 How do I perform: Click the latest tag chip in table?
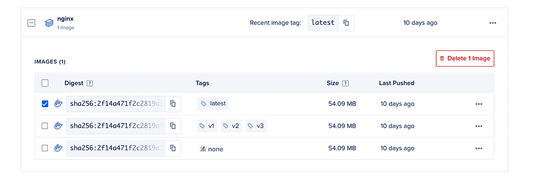[213, 104]
